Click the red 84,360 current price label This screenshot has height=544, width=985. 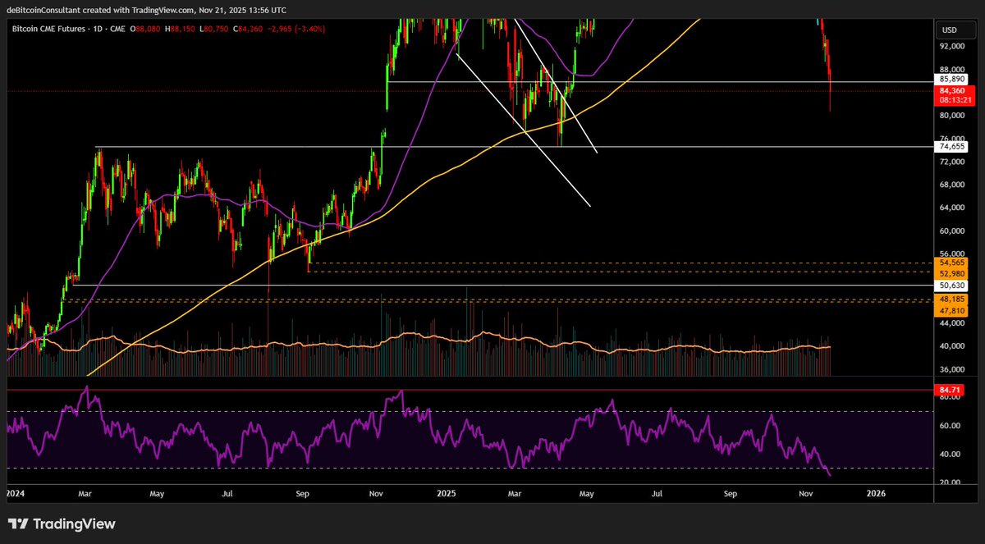[x=951, y=90]
